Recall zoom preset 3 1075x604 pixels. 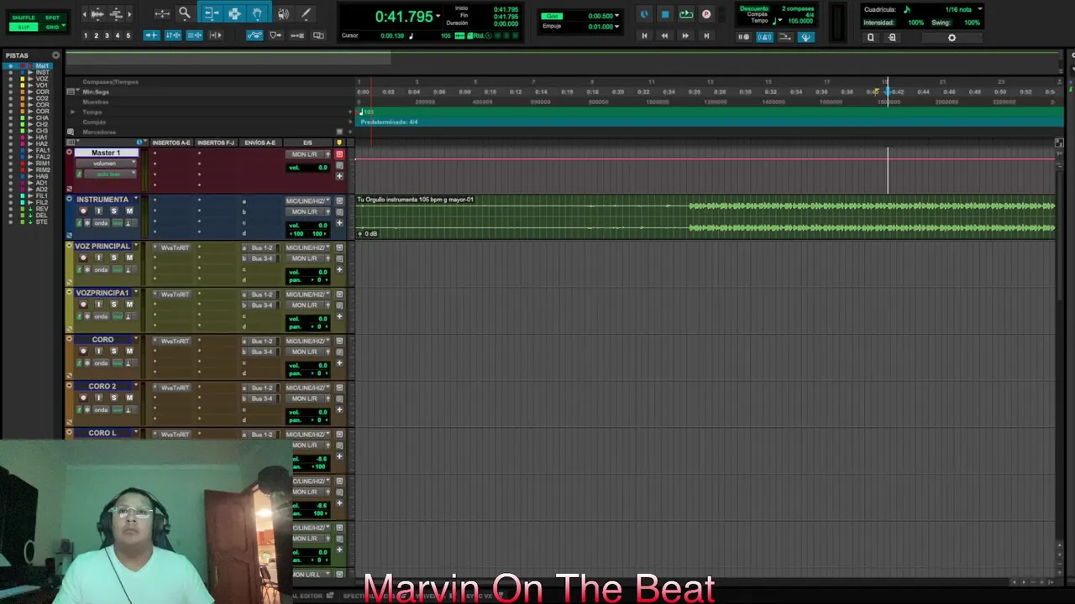[107, 35]
